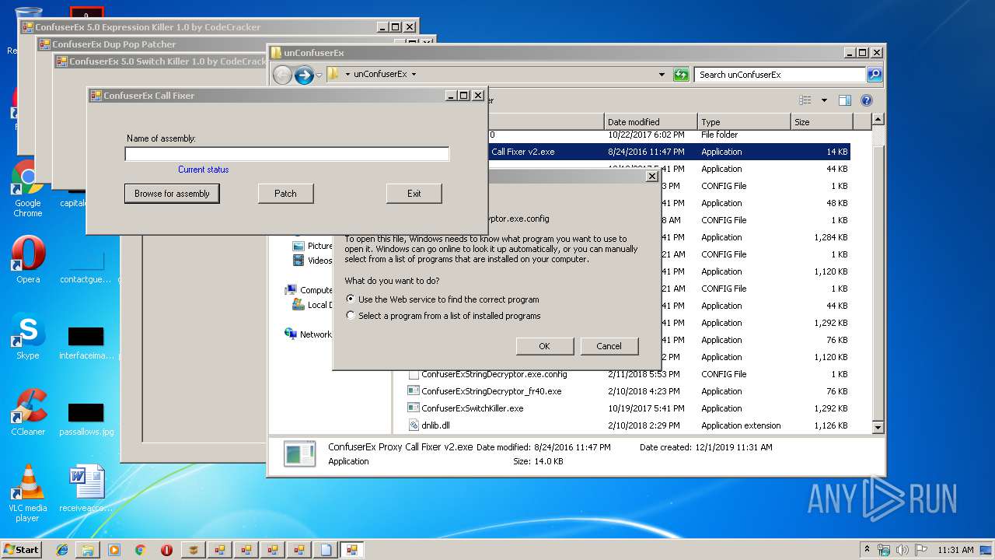The height and width of the screenshot is (560, 995).
Task: Show hidden tray icons arrow
Action: [x=867, y=549]
